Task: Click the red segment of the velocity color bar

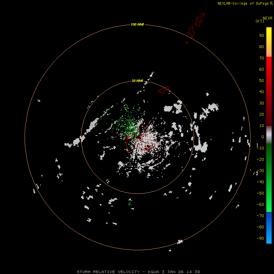Action: coord(269,91)
